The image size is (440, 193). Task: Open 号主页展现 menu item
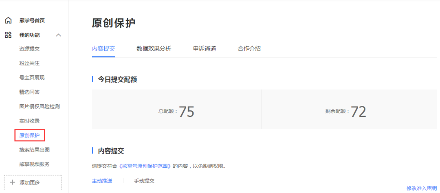tap(32, 77)
